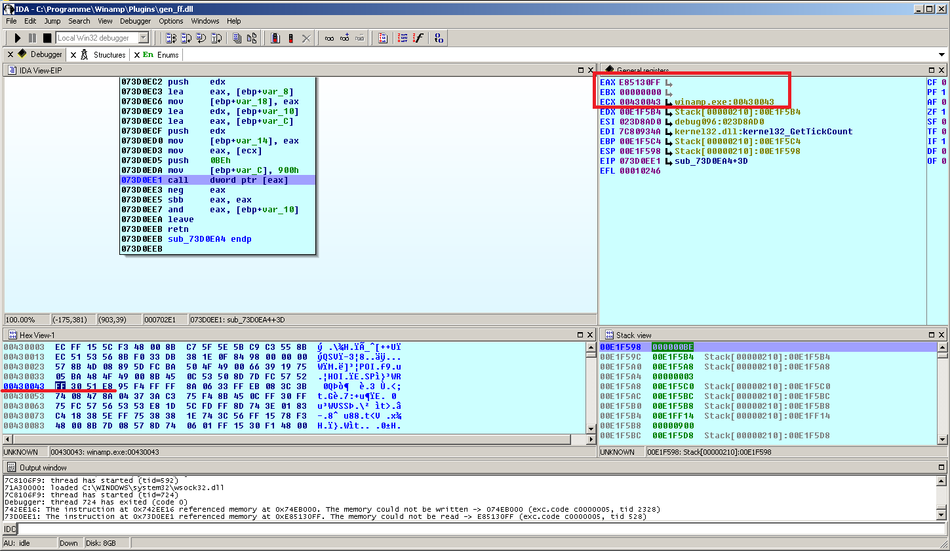Open the File menu
950x551 pixels.
pyautogui.click(x=11, y=21)
